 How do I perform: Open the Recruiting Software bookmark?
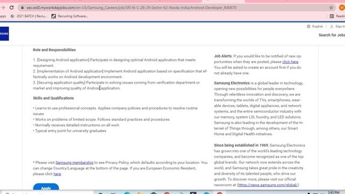pyautogui.click(x=70, y=16)
